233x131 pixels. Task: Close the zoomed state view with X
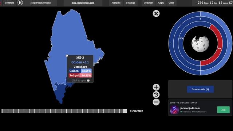click(156, 13)
